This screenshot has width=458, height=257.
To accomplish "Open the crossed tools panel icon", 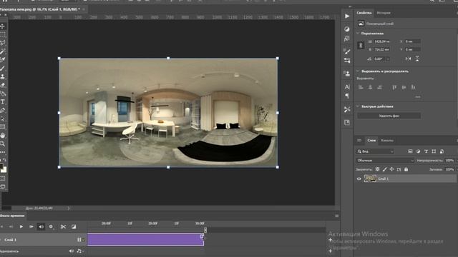I will click(x=347, y=109).
